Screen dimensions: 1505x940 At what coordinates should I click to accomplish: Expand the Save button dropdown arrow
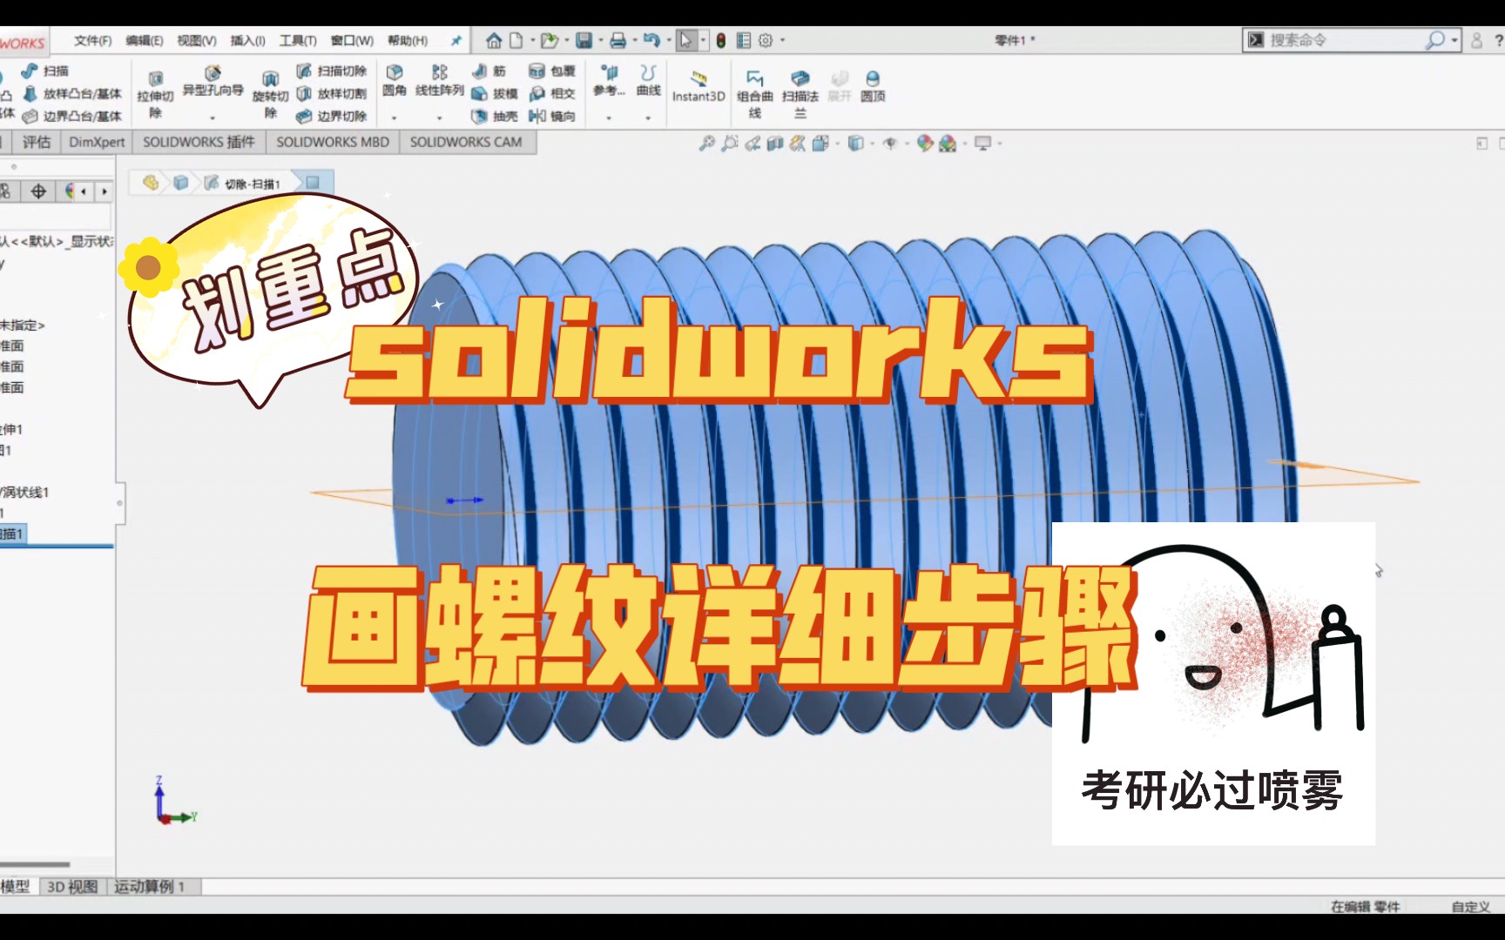[x=600, y=40]
